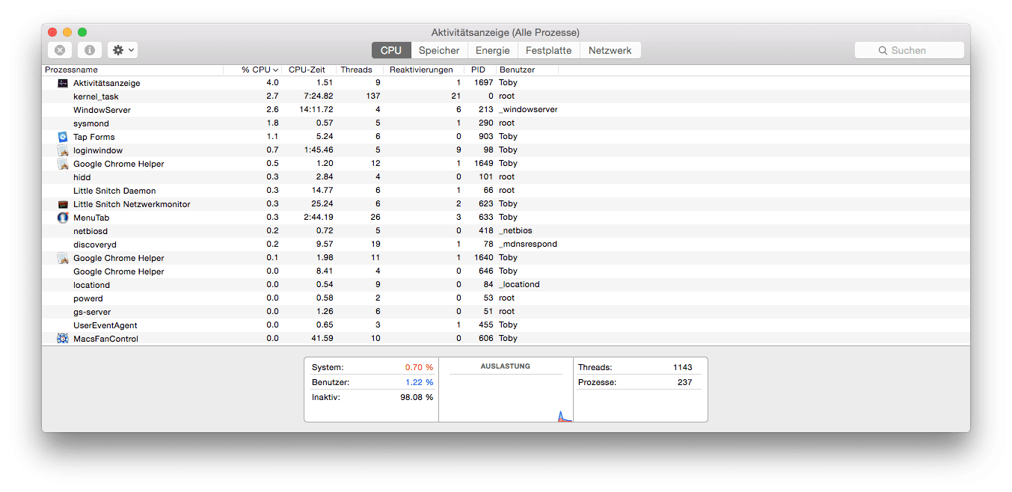
Task: Sort by CPU-Zeit column header
Action: pyautogui.click(x=310, y=70)
